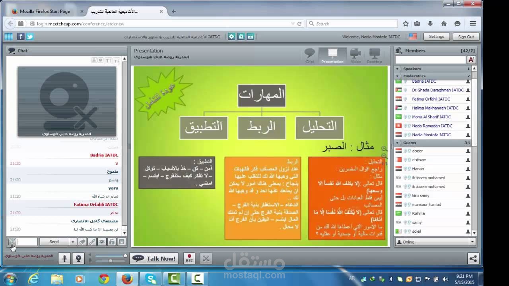Click the REC record button
This screenshot has height=286, width=509.
click(x=190, y=258)
